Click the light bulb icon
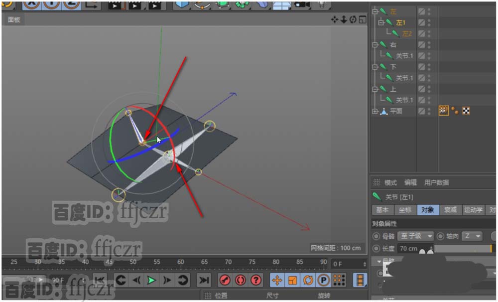Image resolution: width=498 pixels, height=302 pixels. click(321, 5)
